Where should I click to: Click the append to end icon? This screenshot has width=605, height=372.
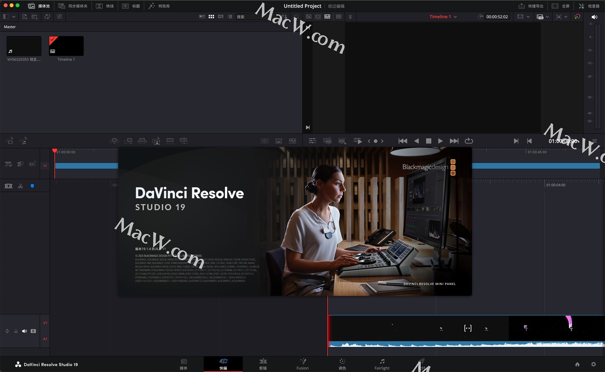coord(128,141)
